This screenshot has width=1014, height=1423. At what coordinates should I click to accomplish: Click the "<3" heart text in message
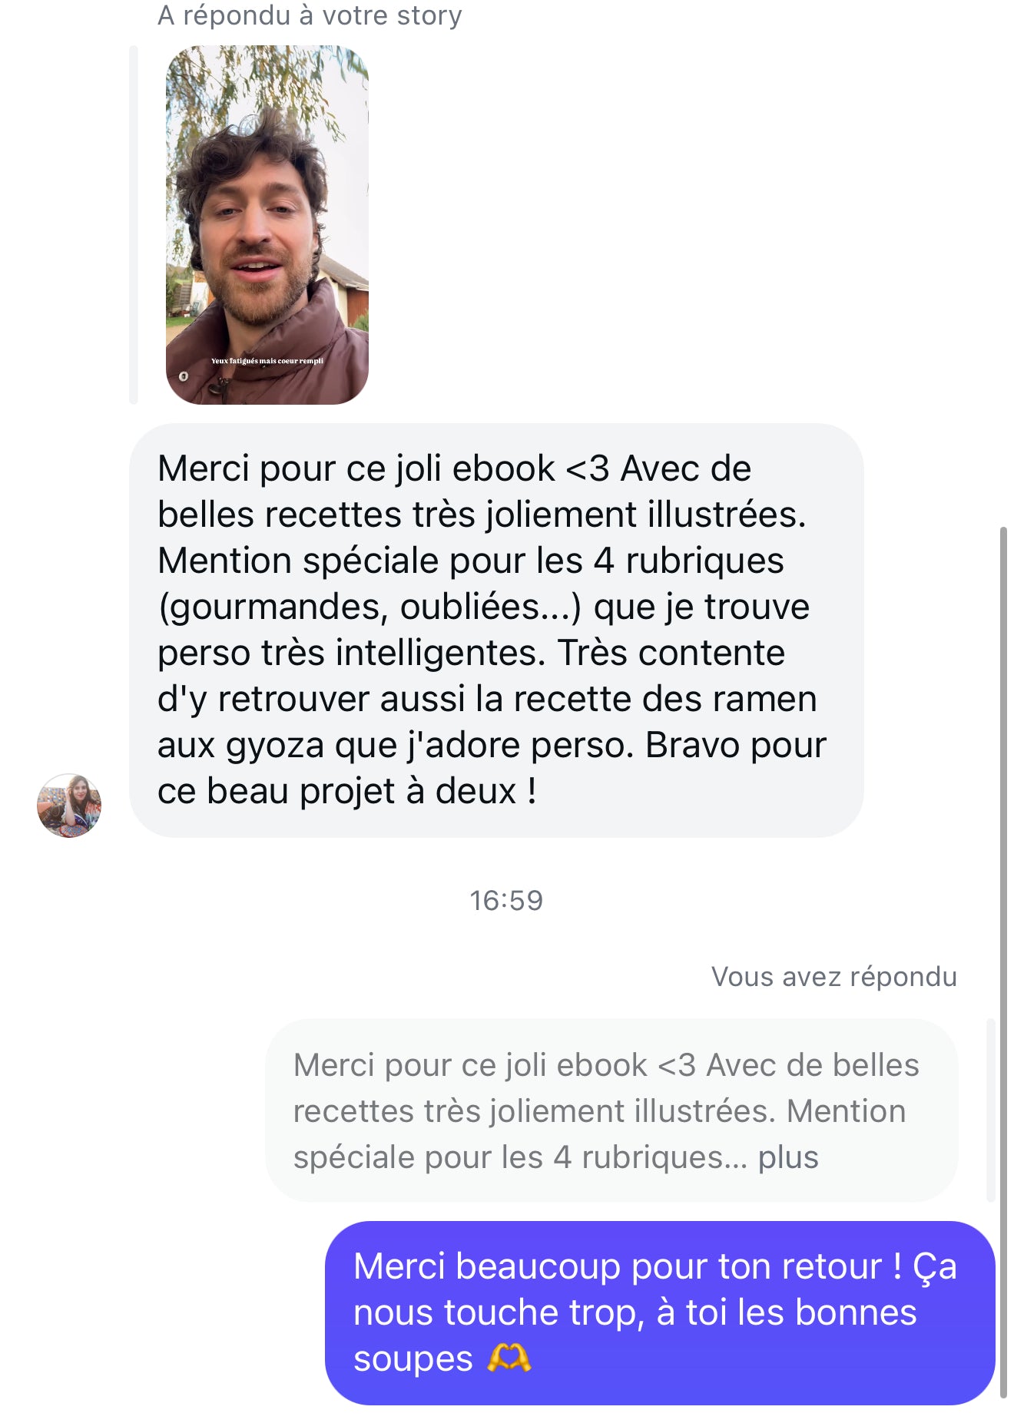click(x=587, y=468)
